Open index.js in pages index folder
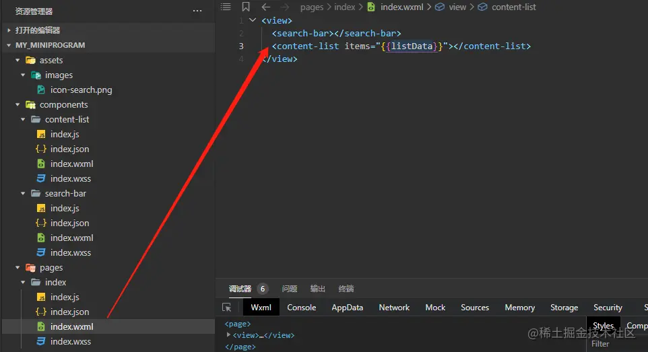The width and height of the screenshot is (648, 352). (65, 297)
